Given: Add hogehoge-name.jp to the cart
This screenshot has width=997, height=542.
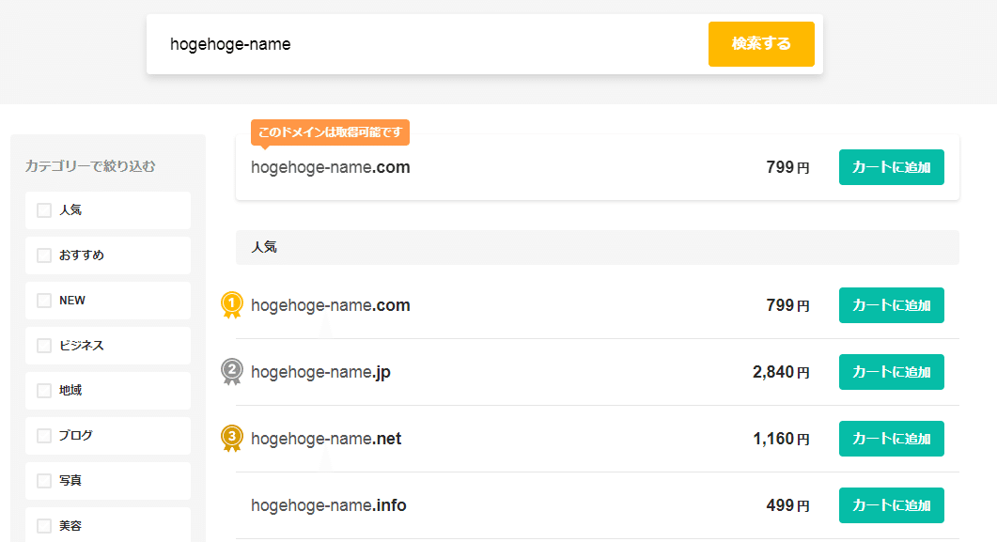Looking at the screenshot, I should pyautogui.click(x=891, y=372).
